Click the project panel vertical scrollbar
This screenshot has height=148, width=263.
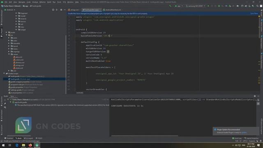coord(66,65)
